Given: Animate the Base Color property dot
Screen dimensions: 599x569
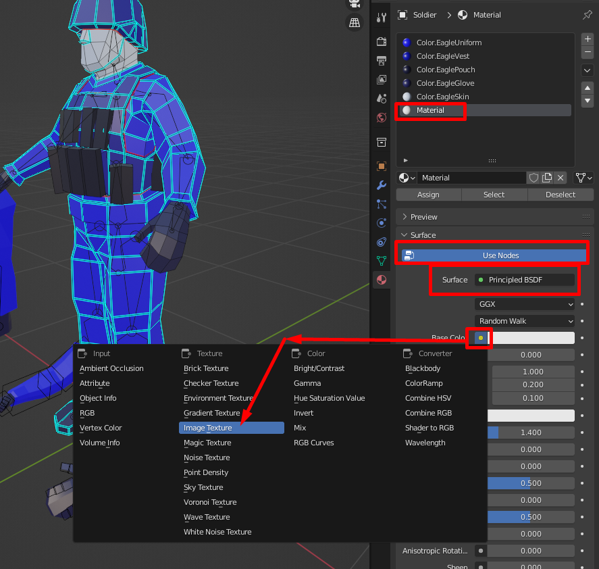Looking at the screenshot, I should pos(582,338).
